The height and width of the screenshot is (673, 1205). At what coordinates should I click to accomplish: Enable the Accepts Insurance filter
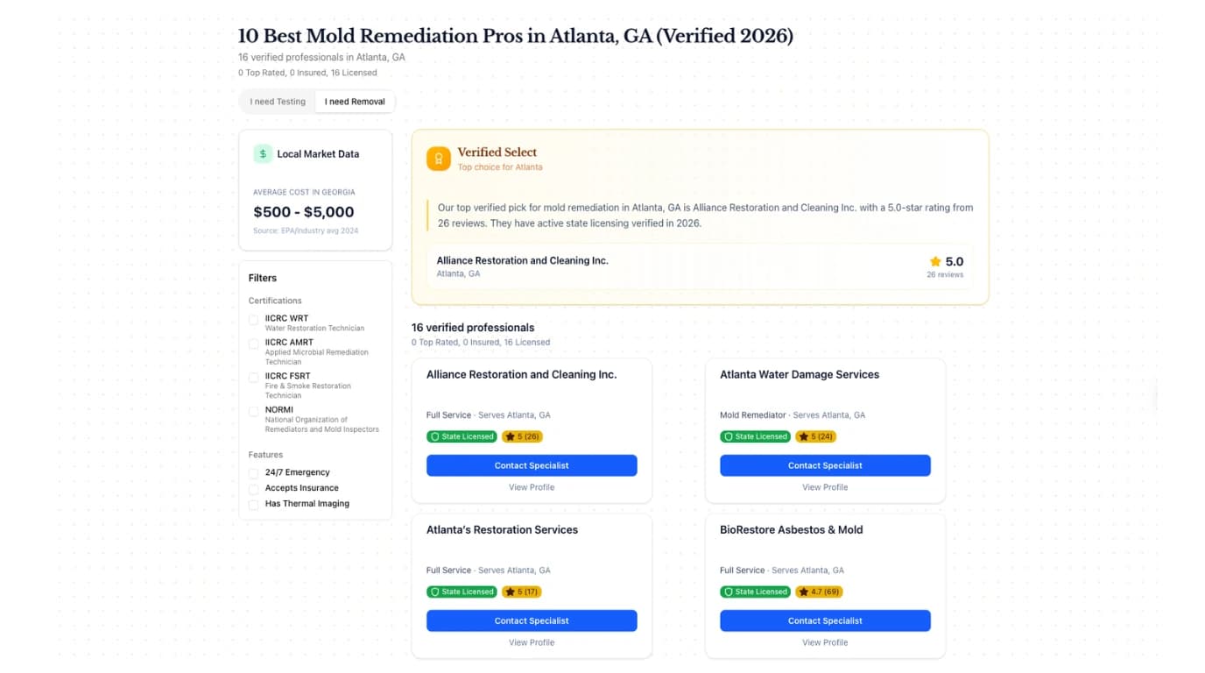point(253,490)
